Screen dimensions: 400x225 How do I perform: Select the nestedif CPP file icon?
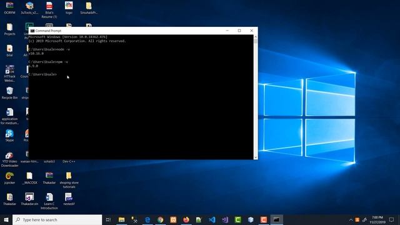tap(69, 199)
